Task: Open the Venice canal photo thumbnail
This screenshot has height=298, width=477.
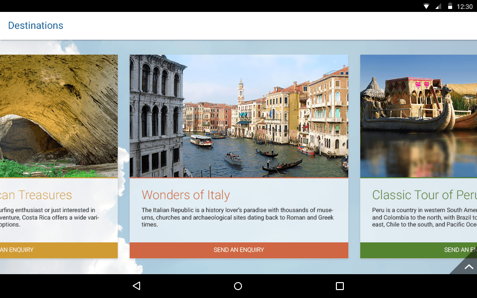Action: [239, 116]
